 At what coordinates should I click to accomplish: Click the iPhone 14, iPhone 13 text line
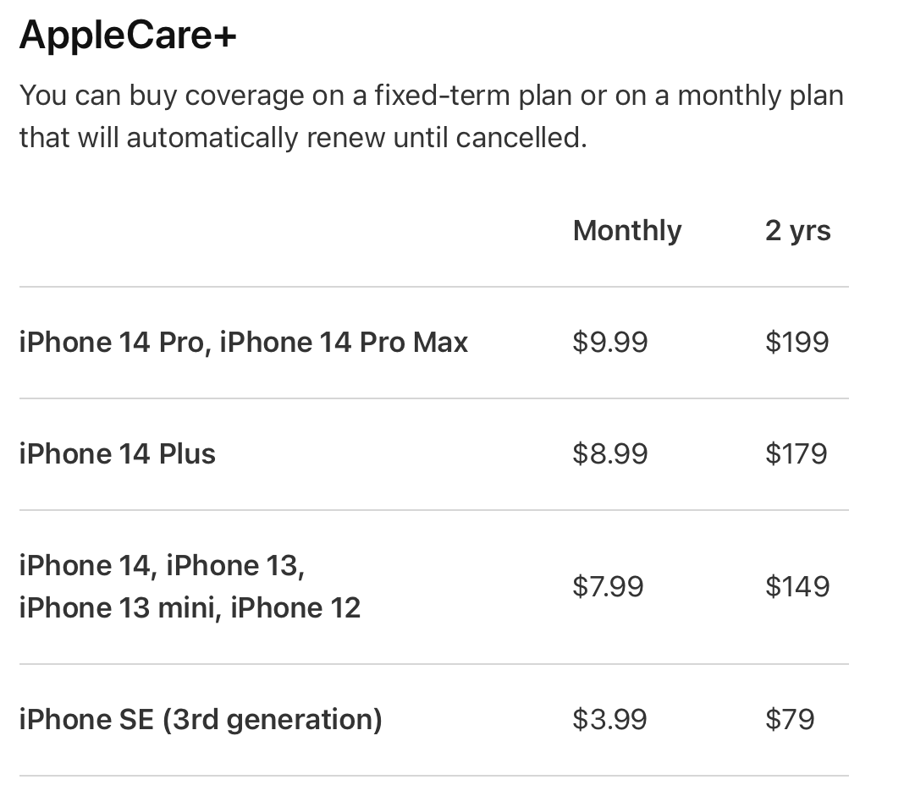[x=161, y=565]
